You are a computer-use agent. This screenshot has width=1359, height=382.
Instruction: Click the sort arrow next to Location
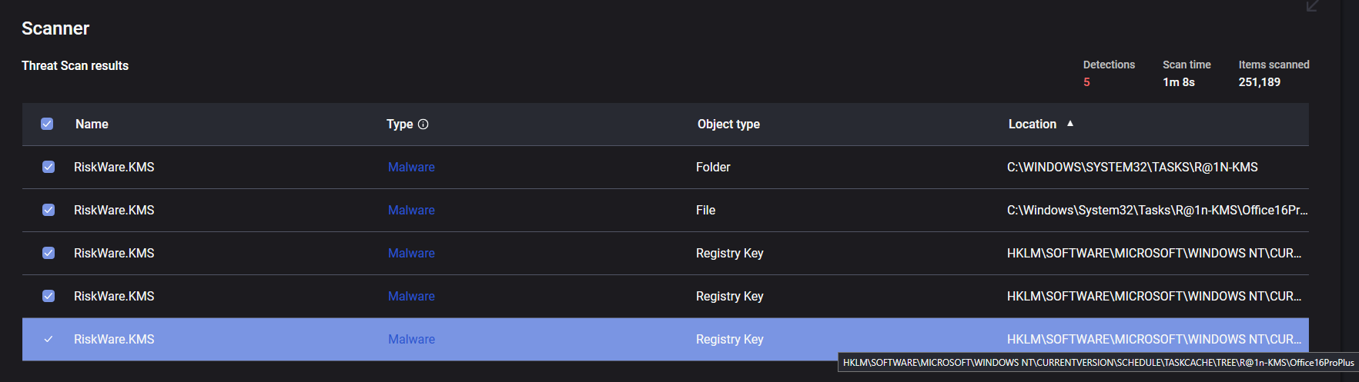[1070, 124]
